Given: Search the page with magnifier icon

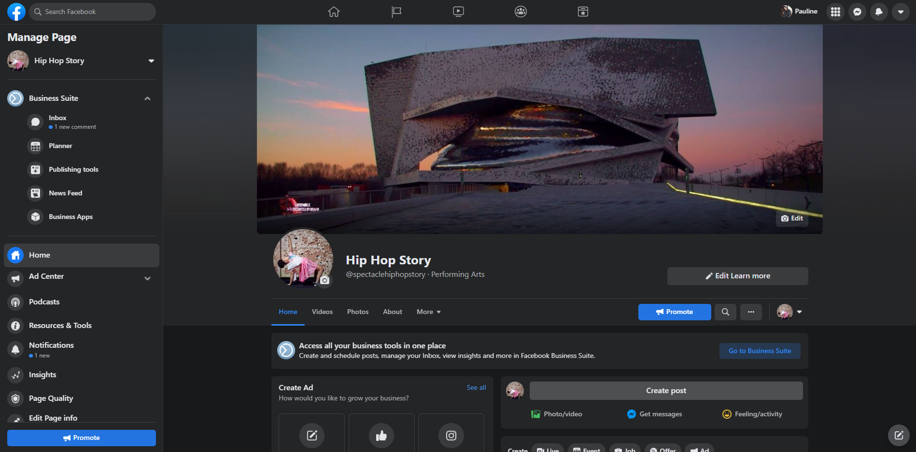Looking at the screenshot, I should tap(725, 312).
